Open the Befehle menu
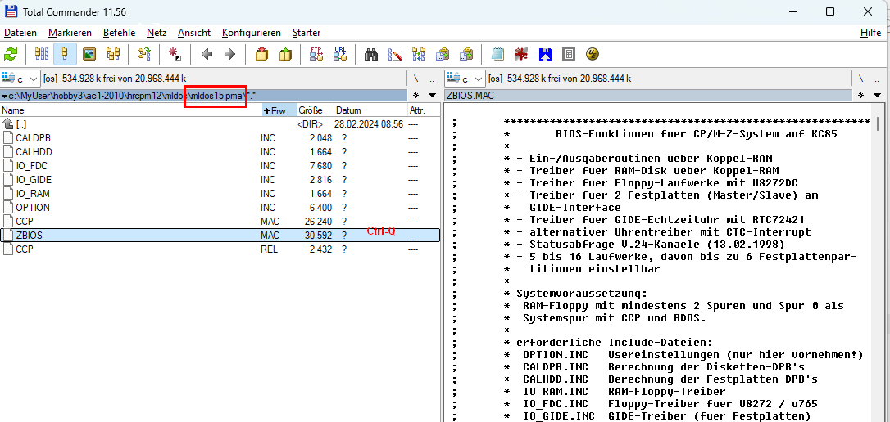 120,33
